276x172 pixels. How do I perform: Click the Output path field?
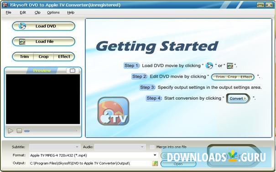pyautogui.click(x=90, y=163)
